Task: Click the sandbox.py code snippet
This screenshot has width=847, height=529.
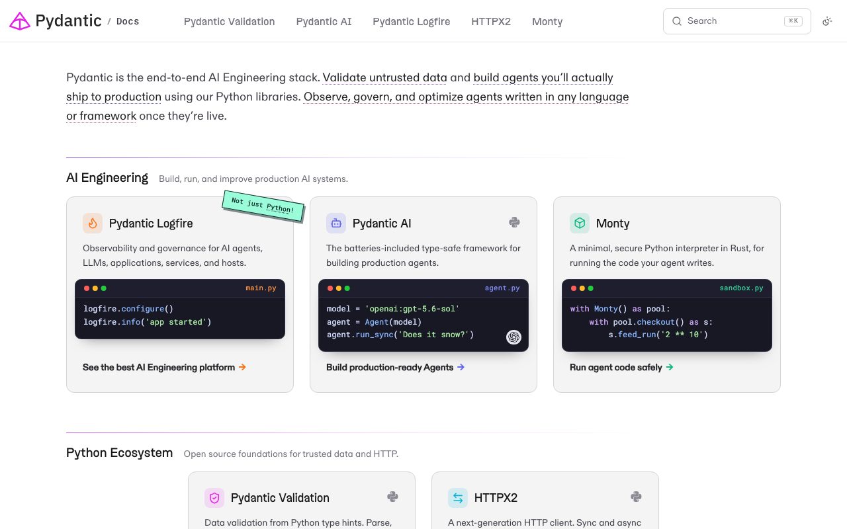Action: coord(667,315)
